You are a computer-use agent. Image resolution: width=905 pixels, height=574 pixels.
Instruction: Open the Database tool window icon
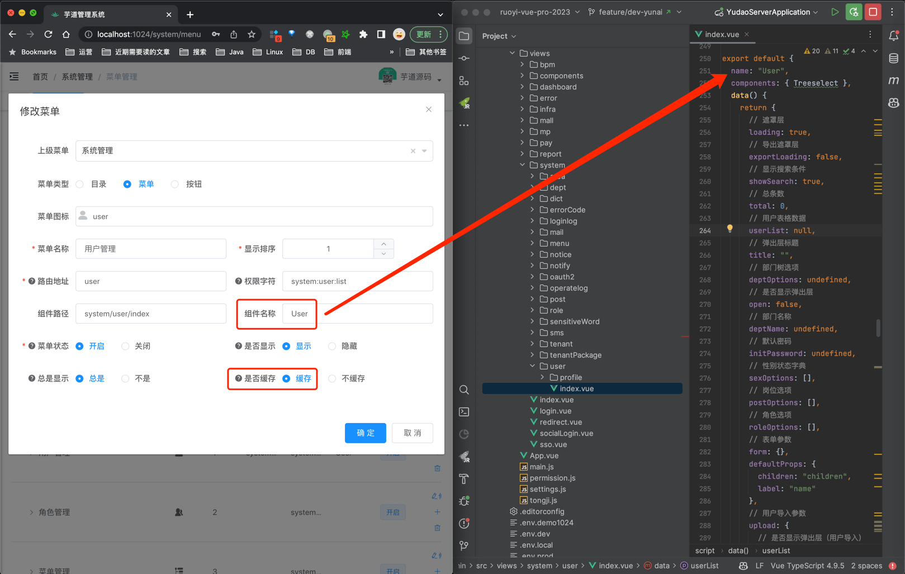[x=893, y=58]
